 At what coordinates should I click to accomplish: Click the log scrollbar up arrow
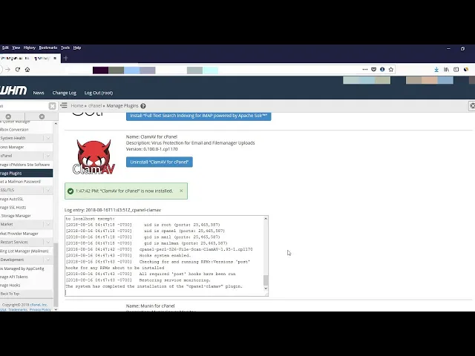tap(266, 219)
